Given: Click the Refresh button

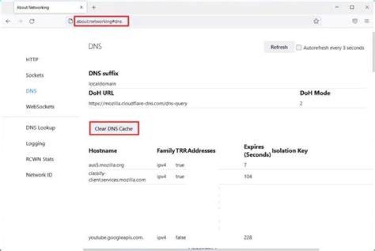Looking at the screenshot, I should [279, 47].
